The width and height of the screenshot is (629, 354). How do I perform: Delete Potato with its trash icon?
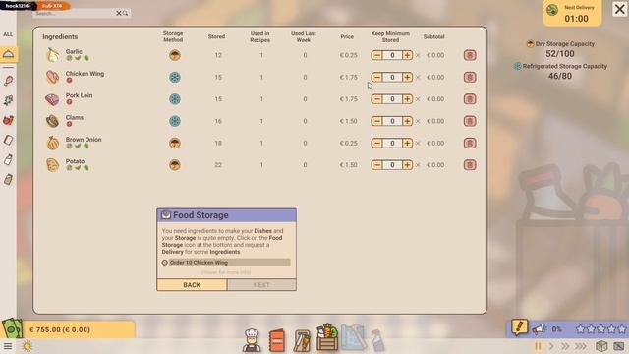(x=470, y=165)
